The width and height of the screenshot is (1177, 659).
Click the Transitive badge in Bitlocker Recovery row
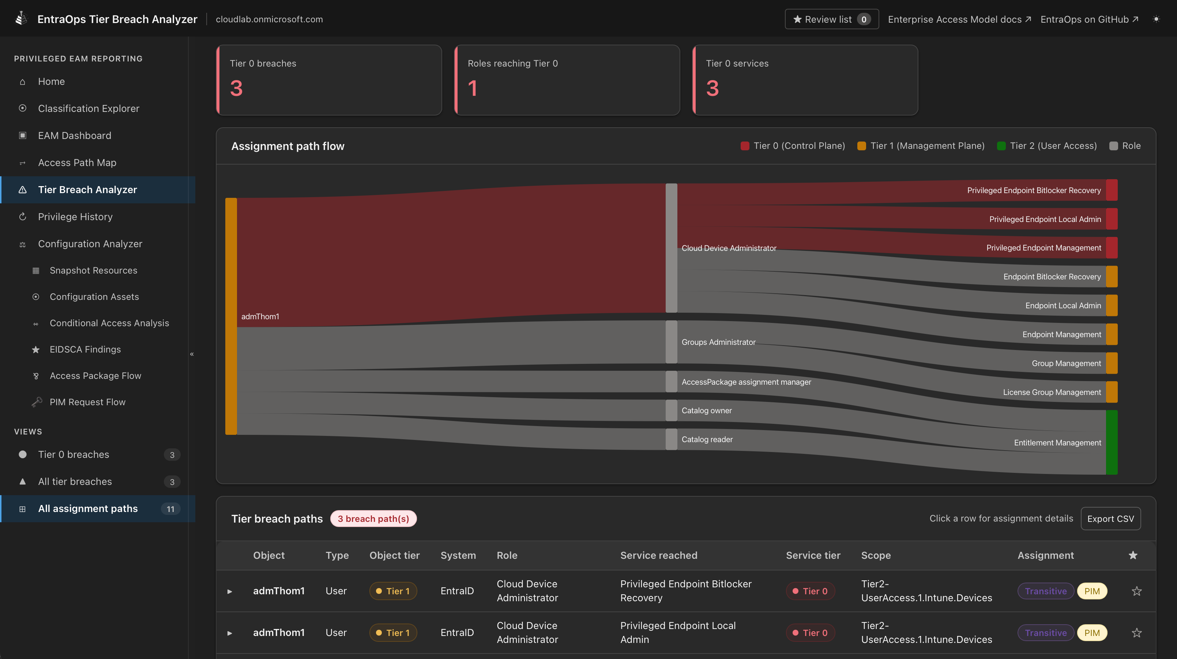(x=1045, y=591)
